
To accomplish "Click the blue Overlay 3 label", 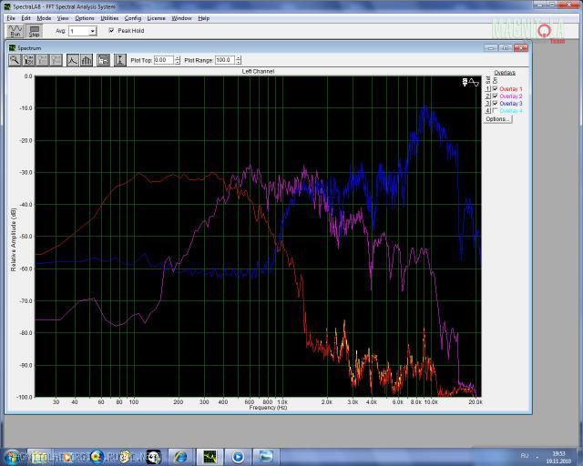I will (511, 104).
